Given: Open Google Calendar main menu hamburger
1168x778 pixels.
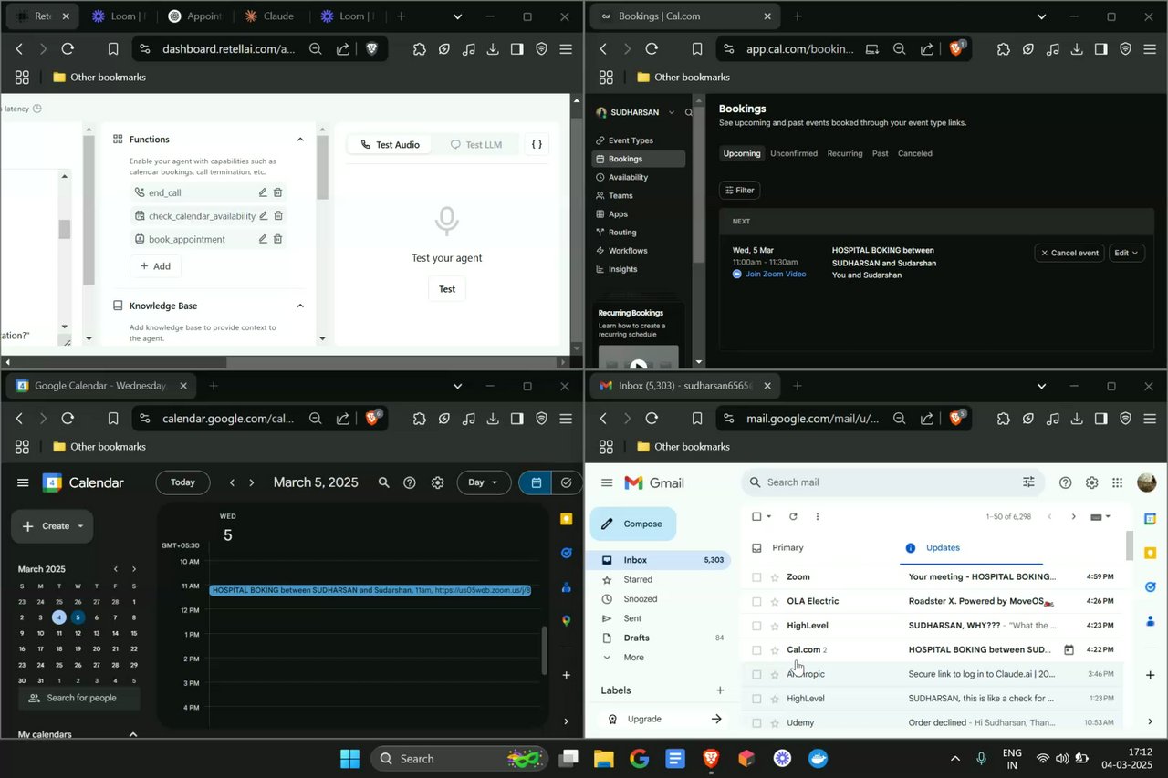Looking at the screenshot, I should coord(23,482).
